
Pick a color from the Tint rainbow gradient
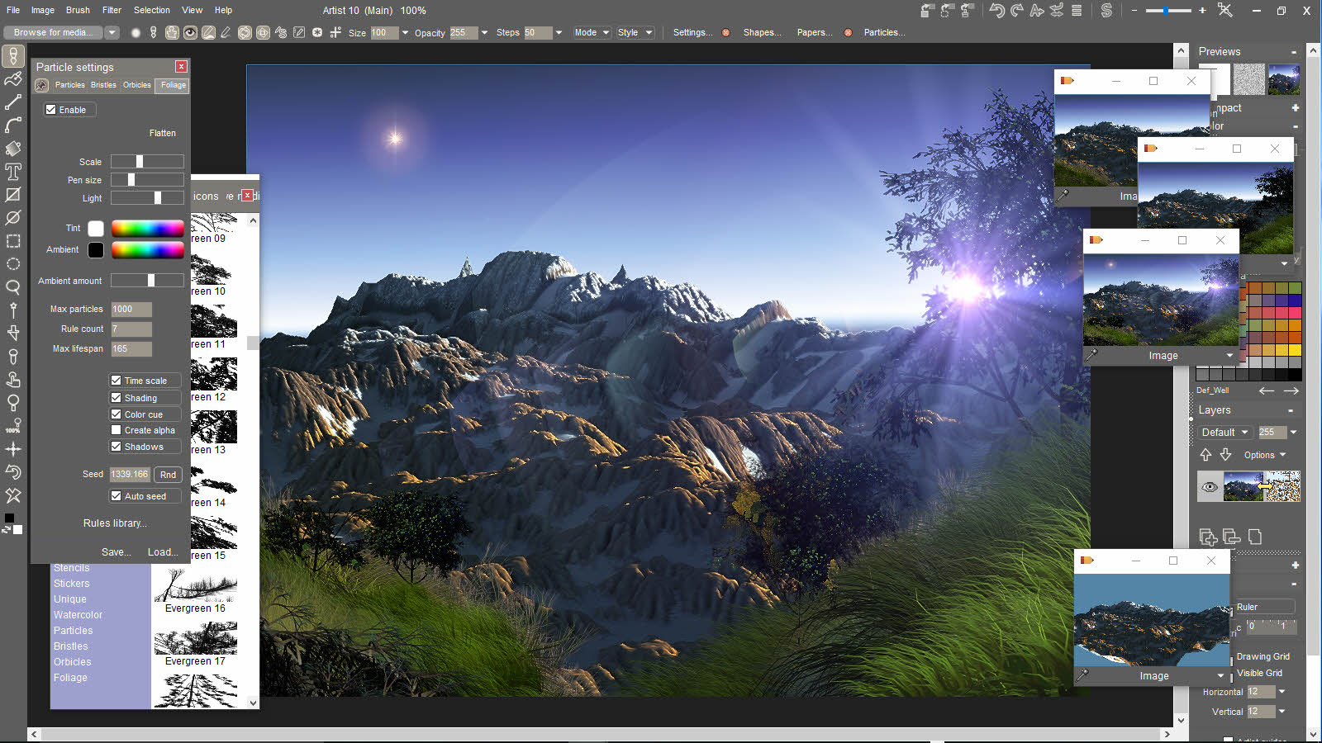pyautogui.click(x=147, y=228)
